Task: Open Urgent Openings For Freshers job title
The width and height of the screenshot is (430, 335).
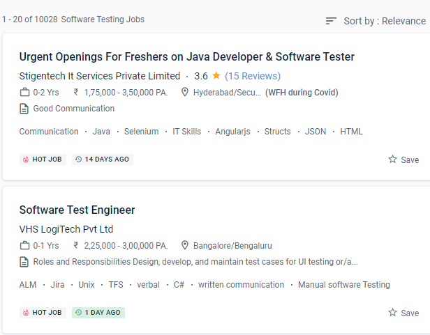Action: (186, 57)
